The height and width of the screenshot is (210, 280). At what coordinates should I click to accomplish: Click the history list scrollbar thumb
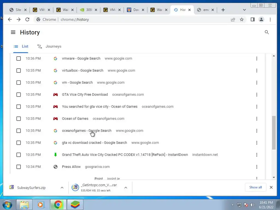(x=274, y=133)
